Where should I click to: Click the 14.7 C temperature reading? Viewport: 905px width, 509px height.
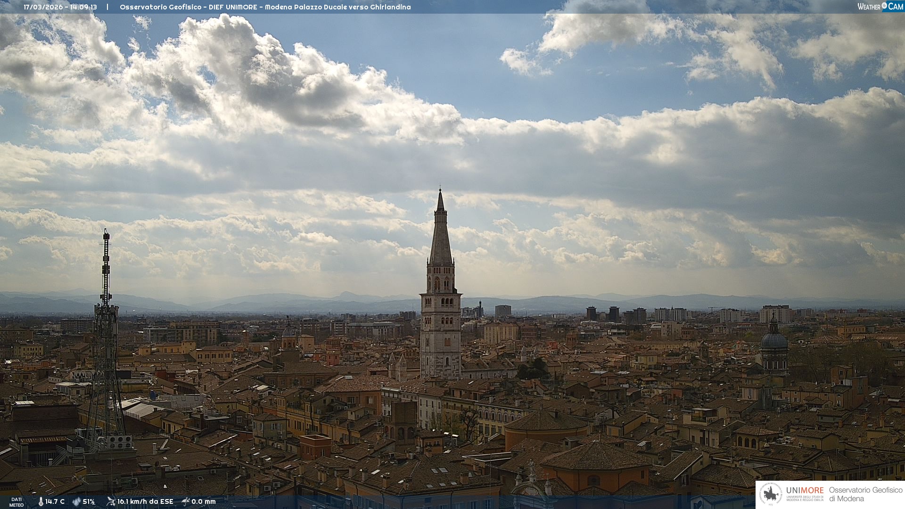(x=55, y=502)
